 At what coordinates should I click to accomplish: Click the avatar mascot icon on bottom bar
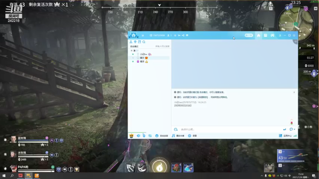click(132, 136)
